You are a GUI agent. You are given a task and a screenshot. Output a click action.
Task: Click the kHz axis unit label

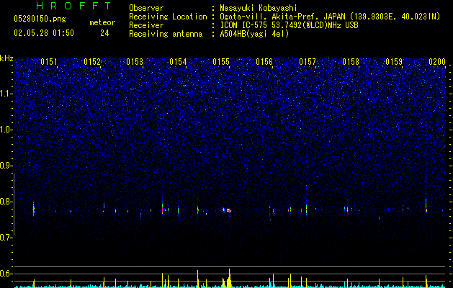(6, 58)
